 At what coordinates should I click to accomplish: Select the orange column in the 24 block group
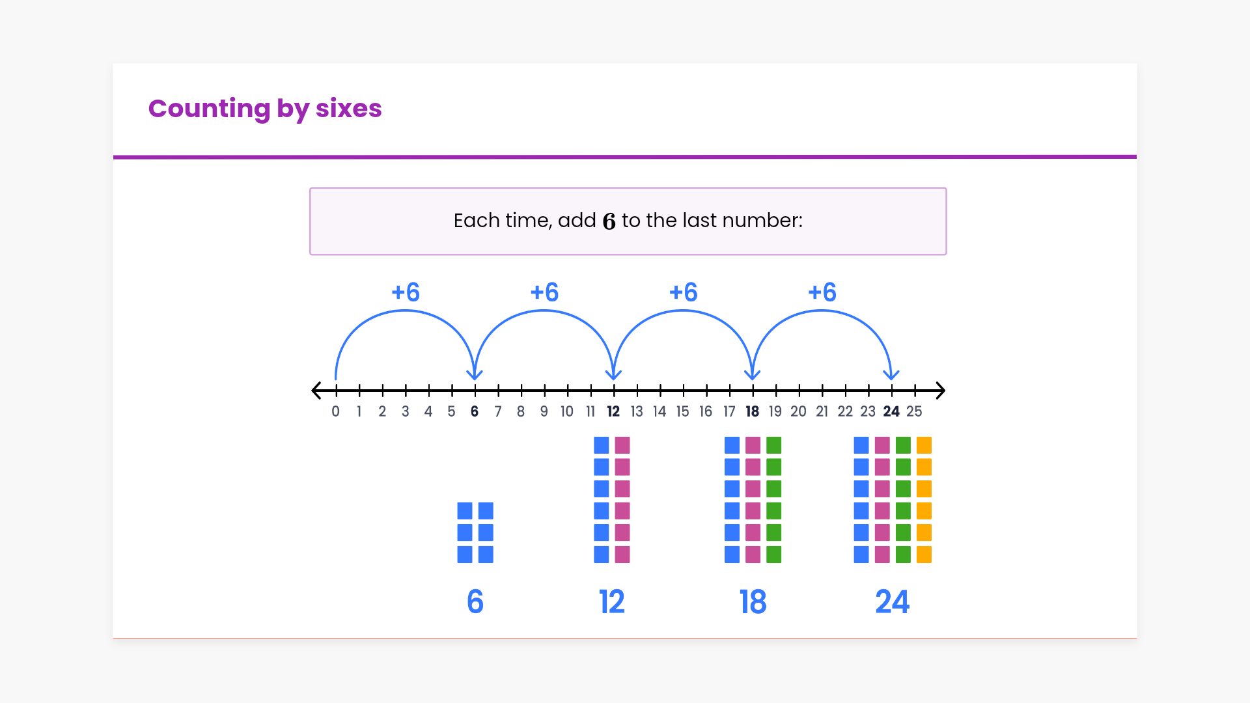pos(924,500)
